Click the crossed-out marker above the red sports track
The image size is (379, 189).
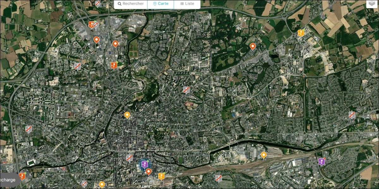tap(186, 89)
